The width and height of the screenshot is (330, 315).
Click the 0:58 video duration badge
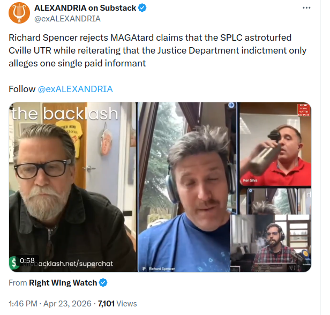(27, 260)
